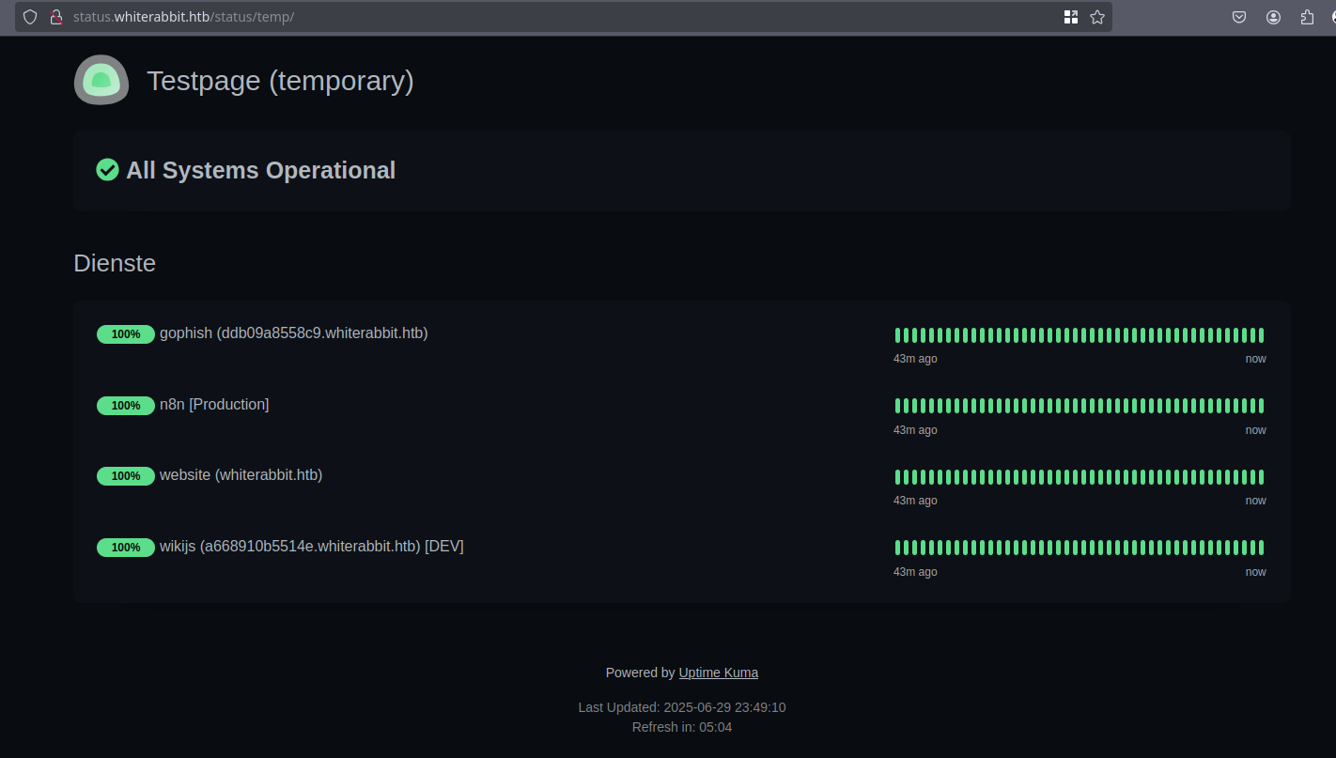
Task: Click the oldest heartbeat bar for n8n
Action: (897, 406)
